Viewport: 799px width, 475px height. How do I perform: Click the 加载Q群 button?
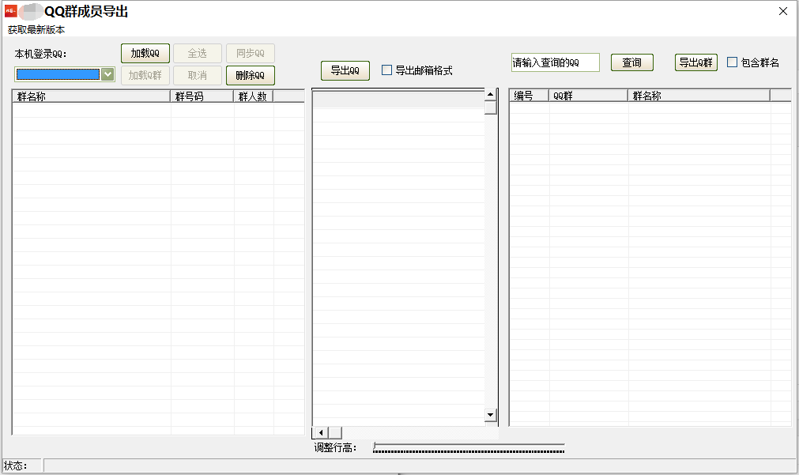pyautogui.click(x=145, y=75)
